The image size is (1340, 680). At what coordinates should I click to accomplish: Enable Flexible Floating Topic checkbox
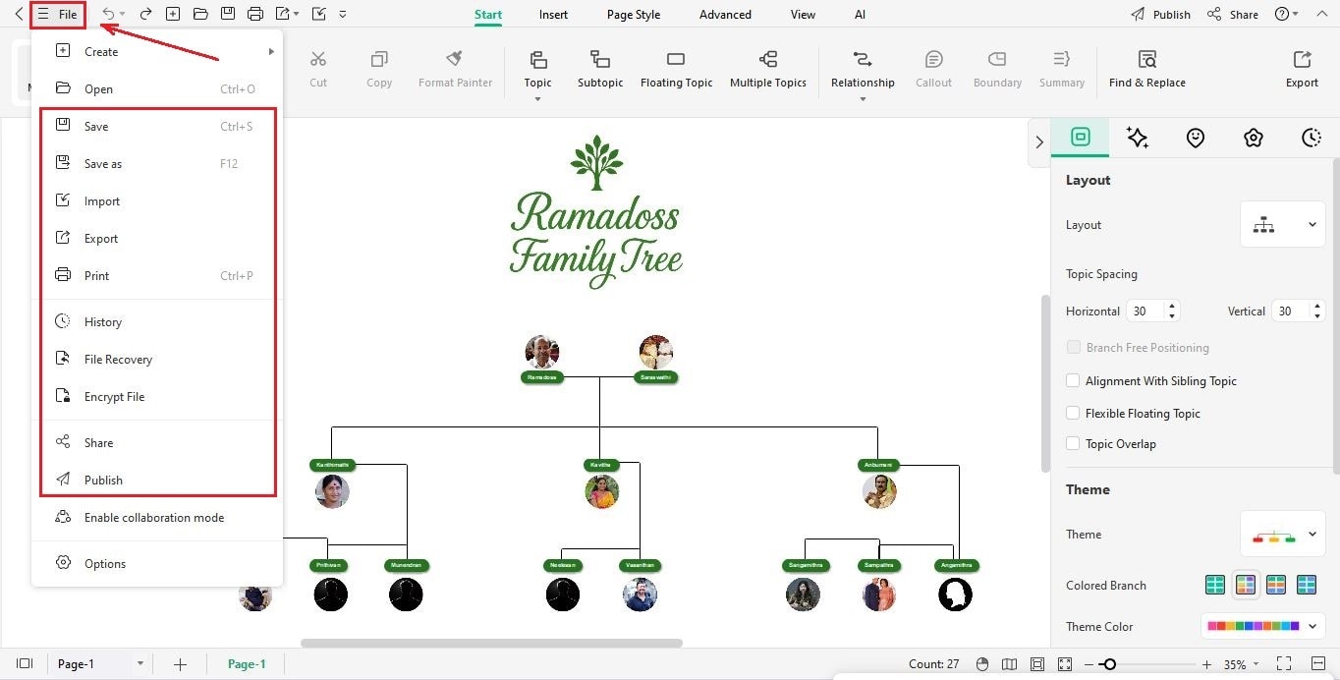[x=1074, y=413]
